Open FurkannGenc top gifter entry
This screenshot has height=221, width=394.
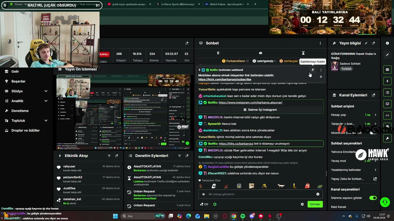click(x=235, y=61)
